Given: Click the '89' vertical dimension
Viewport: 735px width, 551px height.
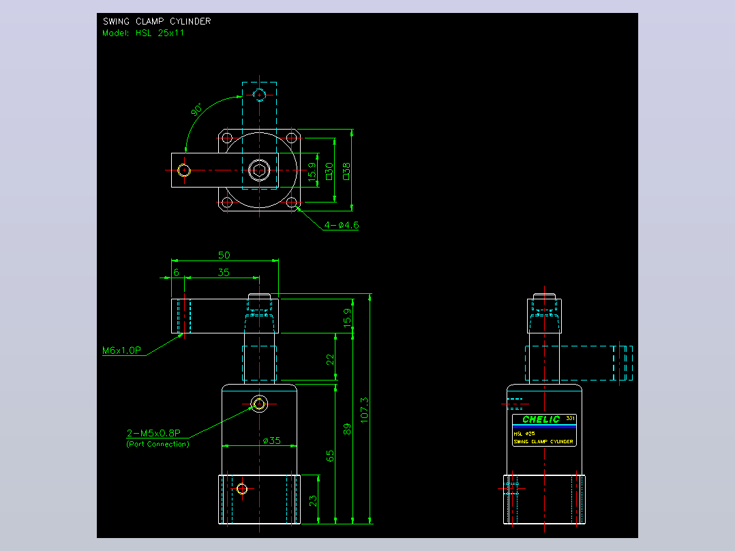Looking at the screenshot, I should point(347,429).
